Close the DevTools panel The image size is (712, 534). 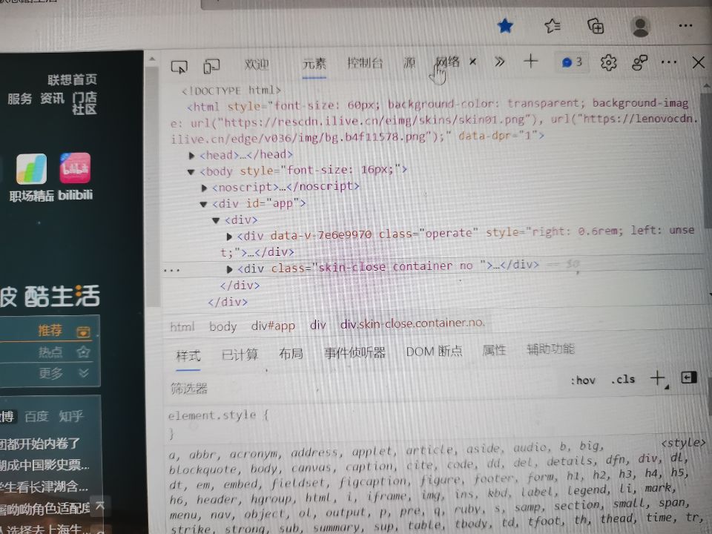pyautogui.click(x=699, y=62)
